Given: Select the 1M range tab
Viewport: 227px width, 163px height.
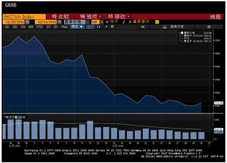Looking at the screenshot, I should tap(23, 27).
